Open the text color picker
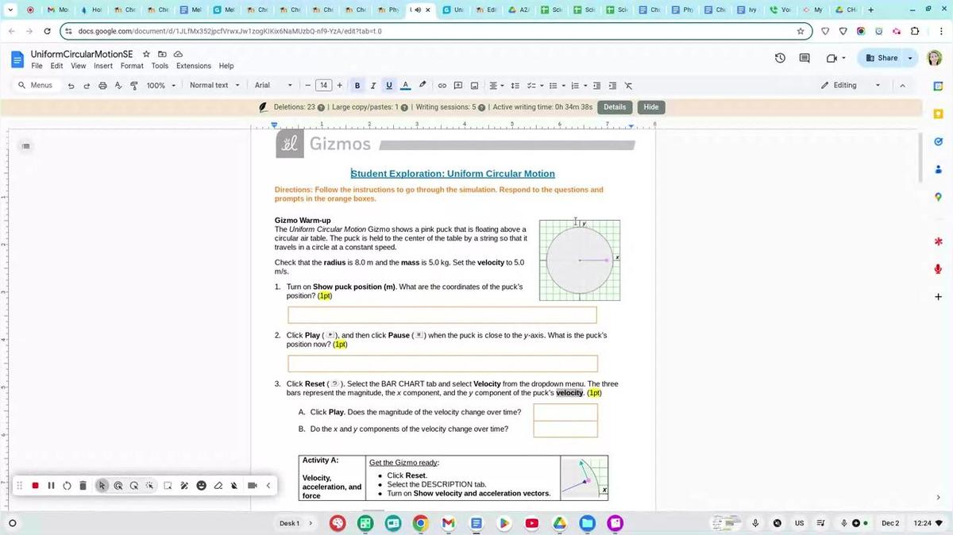This screenshot has width=953, height=535. point(405,86)
